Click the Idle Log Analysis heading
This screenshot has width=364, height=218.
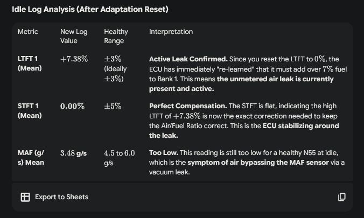click(87, 10)
